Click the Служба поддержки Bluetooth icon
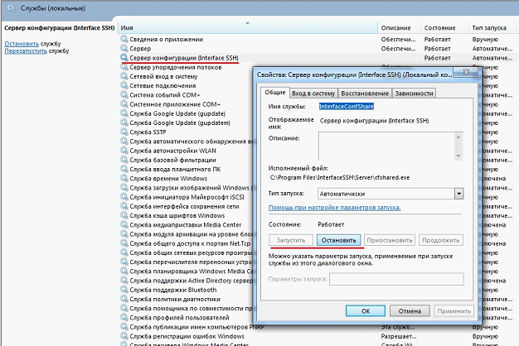Image resolution: width=519 pixels, height=346 pixels. click(x=124, y=291)
